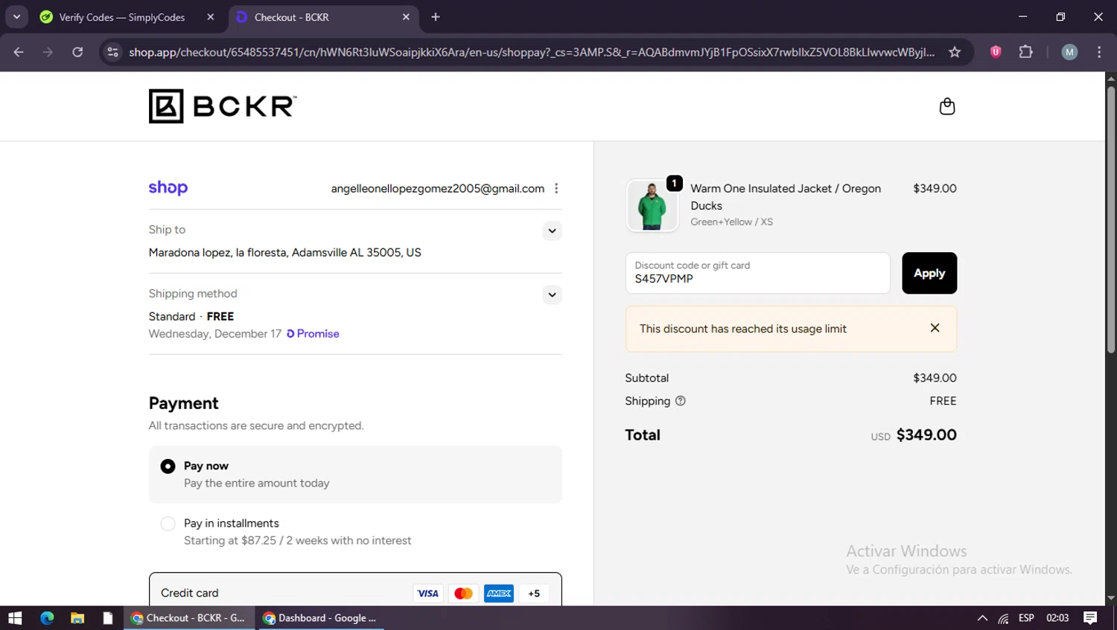This screenshot has height=630, width=1117.
Task: Click the green jacket product thumbnail
Action: [652, 206]
